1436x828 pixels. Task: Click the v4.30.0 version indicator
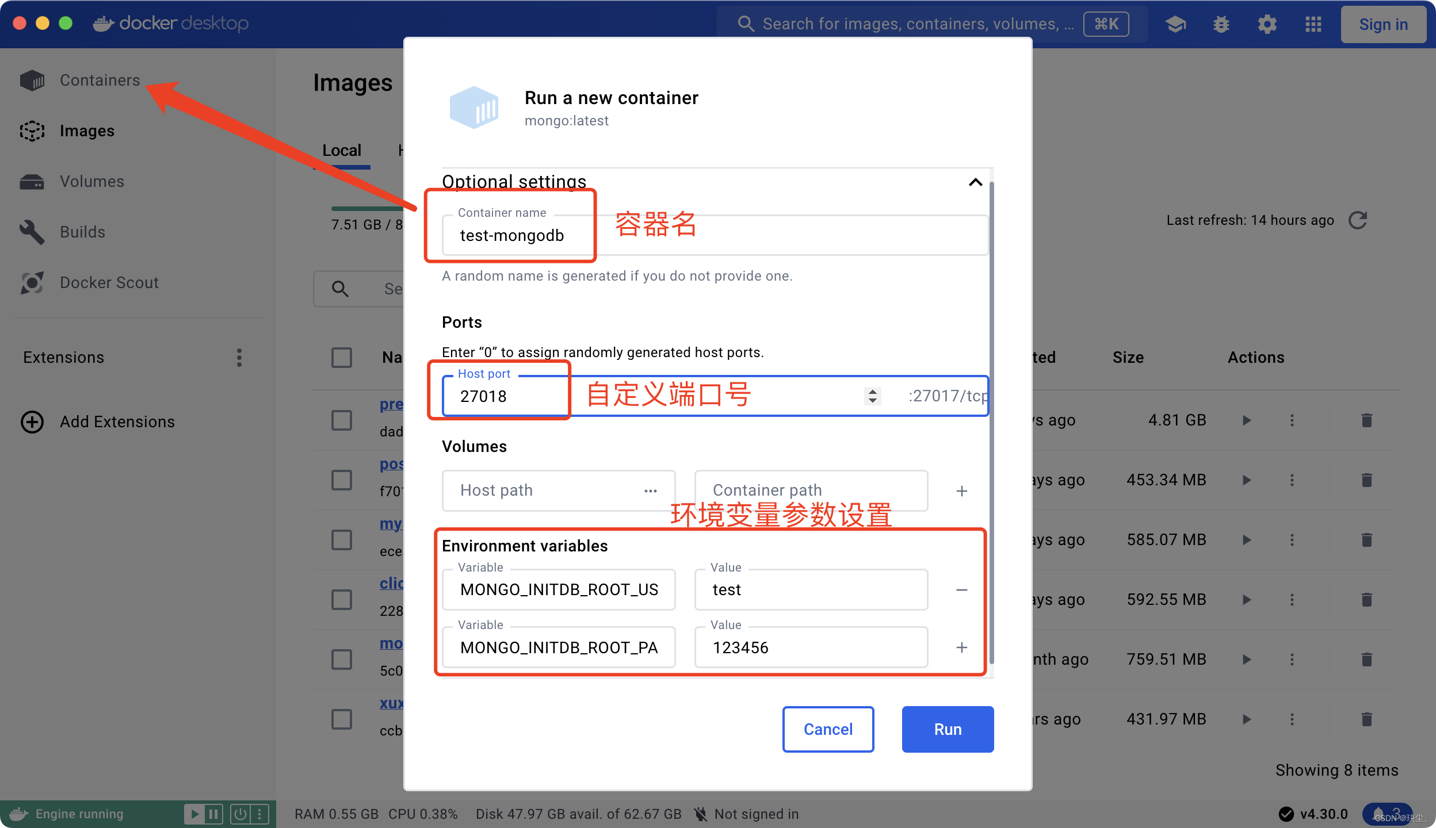point(1313,814)
